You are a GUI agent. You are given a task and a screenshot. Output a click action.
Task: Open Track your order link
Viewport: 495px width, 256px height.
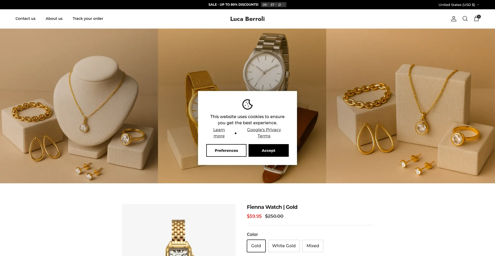[x=88, y=19]
